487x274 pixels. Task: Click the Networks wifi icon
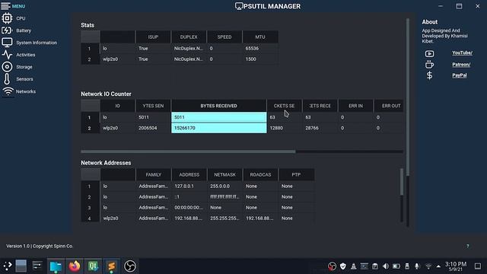pyautogui.click(x=8, y=91)
